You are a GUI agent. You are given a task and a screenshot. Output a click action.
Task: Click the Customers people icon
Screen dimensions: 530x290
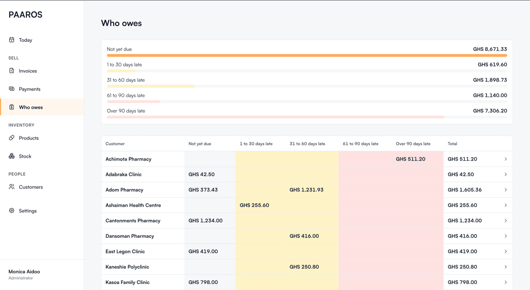click(12, 187)
